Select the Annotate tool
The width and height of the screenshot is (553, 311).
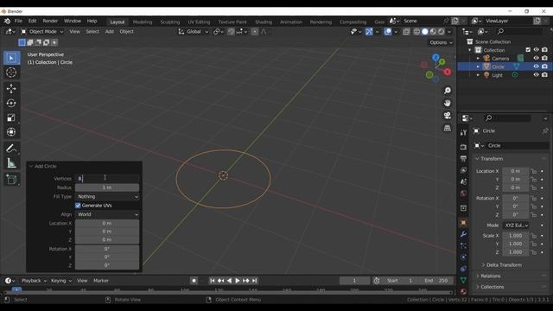tap(11, 149)
